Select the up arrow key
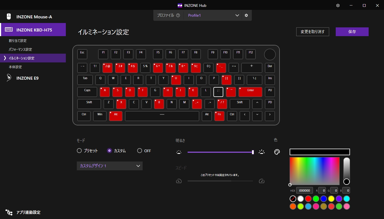The height and width of the screenshot is (219, 384). coord(257,104)
